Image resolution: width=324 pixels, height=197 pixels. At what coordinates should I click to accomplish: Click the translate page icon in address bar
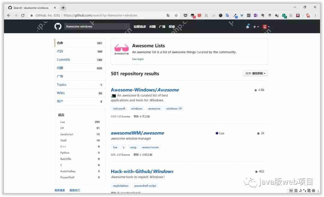pos(168,15)
